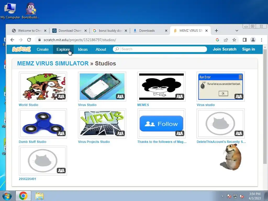The height and width of the screenshot is (201, 268).
Task: Close the Downloads tab
Action: coord(166,31)
